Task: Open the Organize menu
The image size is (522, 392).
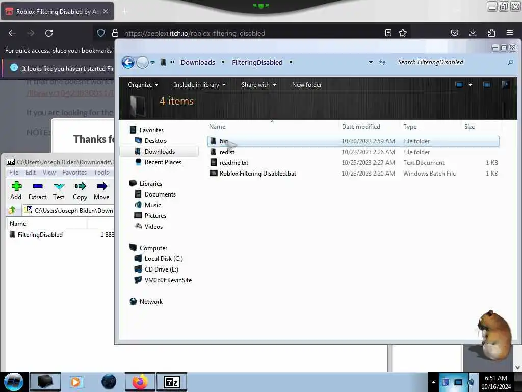Action: (143, 85)
